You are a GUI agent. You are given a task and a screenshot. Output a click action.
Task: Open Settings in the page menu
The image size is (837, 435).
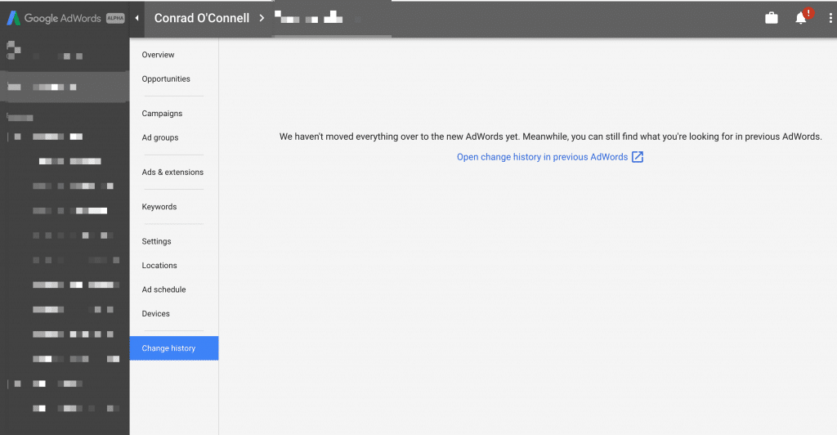(x=156, y=241)
